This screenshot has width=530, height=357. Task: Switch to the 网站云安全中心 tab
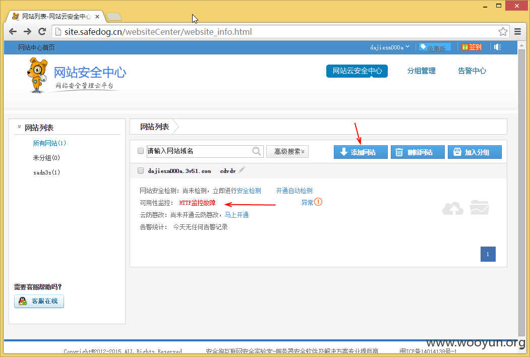357,71
